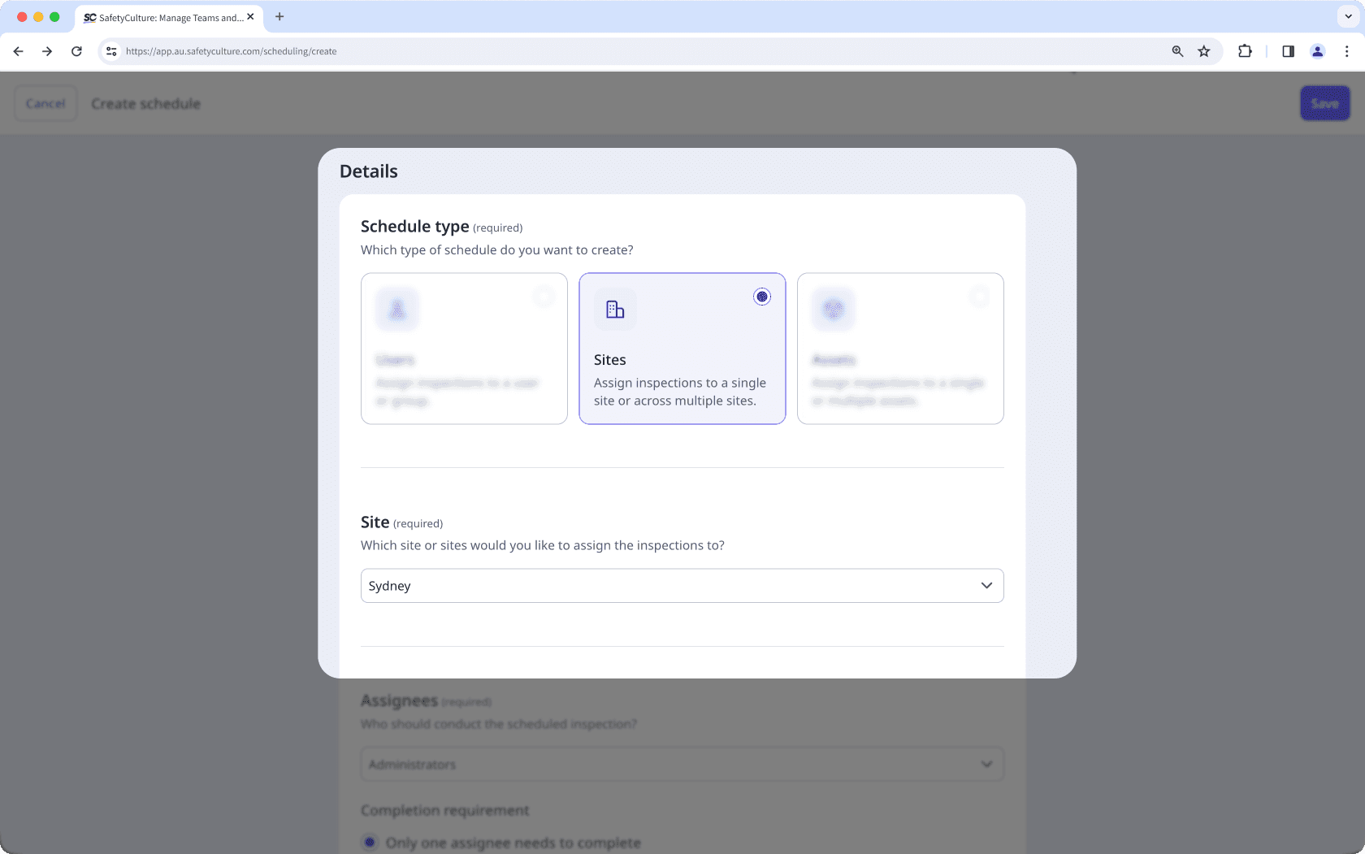Click the Assets schedule type card icon
The height and width of the screenshot is (854, 1365).
pos(833,309)
